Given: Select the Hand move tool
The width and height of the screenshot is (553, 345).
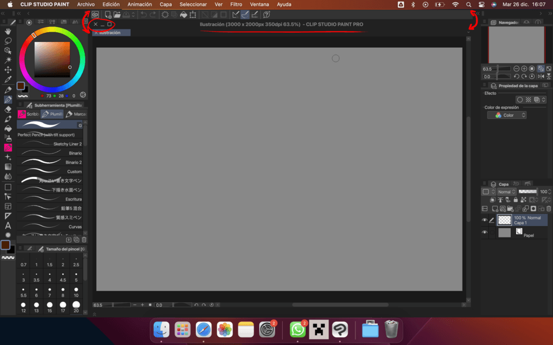Looking at the screenshot, I should (7, 31).
